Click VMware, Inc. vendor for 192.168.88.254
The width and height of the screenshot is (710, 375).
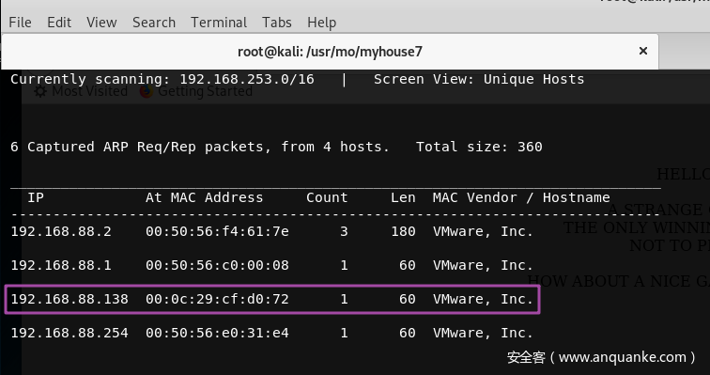click(483, 333)
